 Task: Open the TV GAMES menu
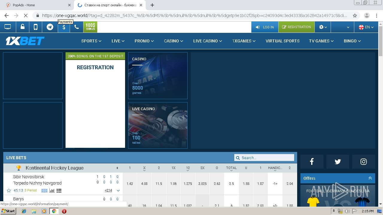tap(322, 41)
